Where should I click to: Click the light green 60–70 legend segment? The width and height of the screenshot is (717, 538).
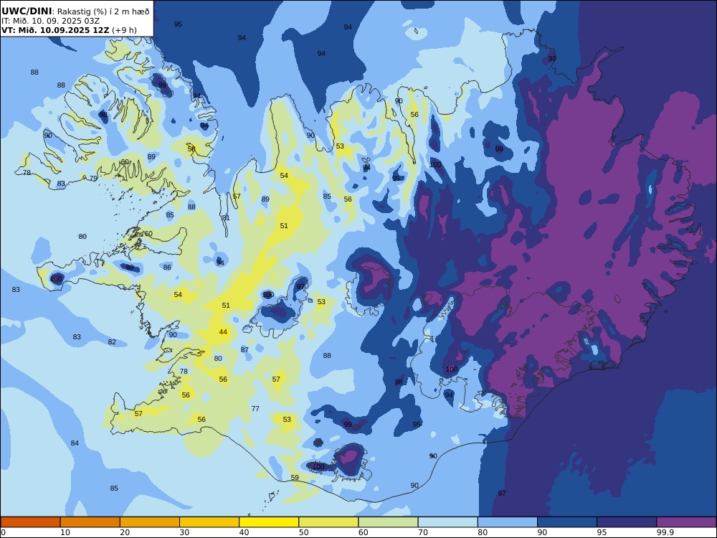[x=388, y=522]
